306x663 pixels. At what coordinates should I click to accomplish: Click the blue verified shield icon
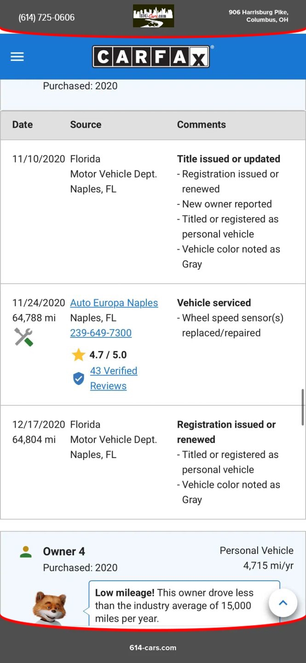pos(79,378)
